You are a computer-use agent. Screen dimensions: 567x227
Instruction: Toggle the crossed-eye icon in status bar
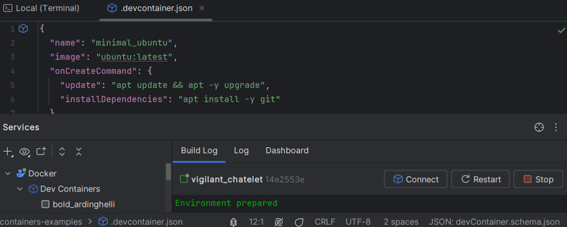point(279,222)
